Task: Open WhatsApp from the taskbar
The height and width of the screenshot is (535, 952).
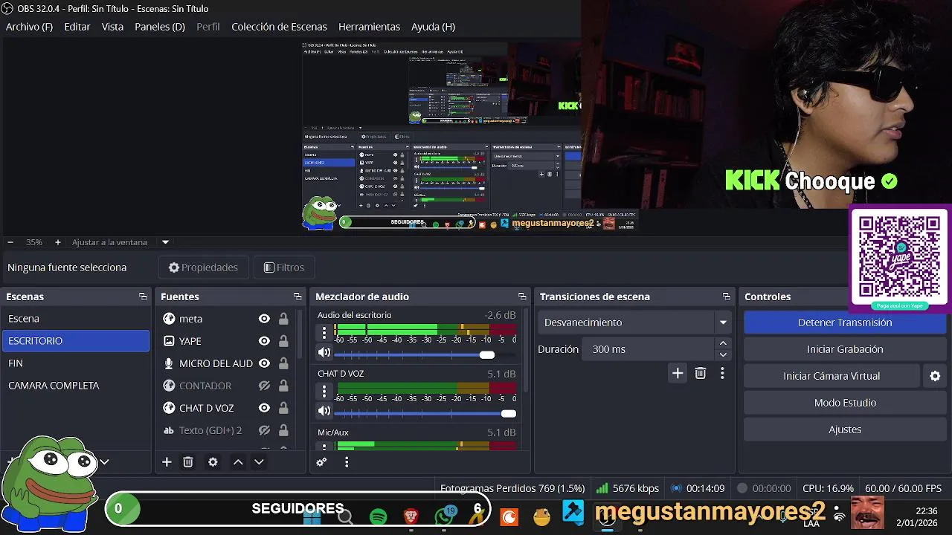Action: [x=445, y=516]
